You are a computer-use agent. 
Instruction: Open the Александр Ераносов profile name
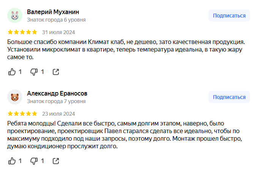coord(57,94)
